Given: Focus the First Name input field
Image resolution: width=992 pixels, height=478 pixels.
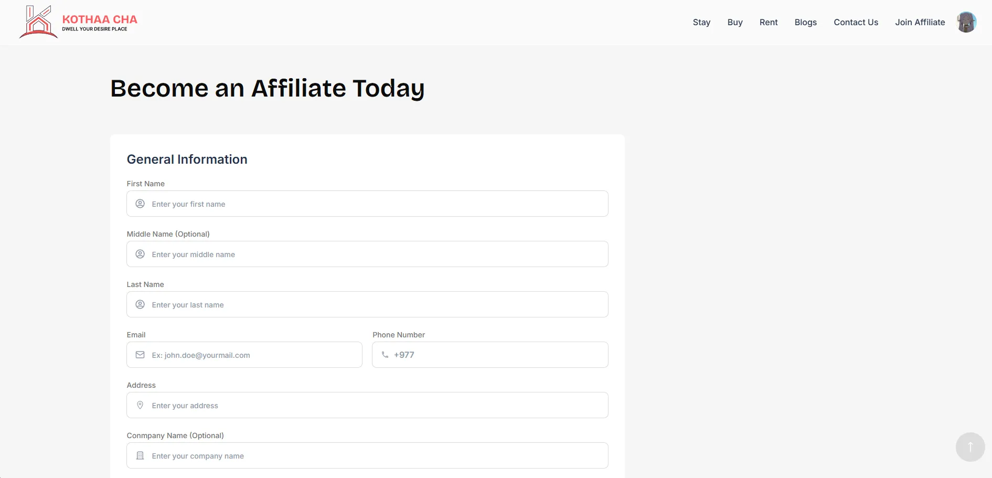Looking at the screenshot, I should 367,204.
